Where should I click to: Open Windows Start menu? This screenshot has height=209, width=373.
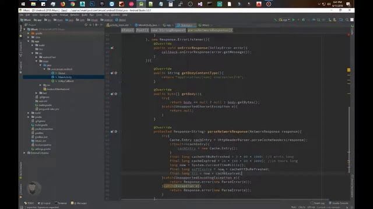point(23,4)
